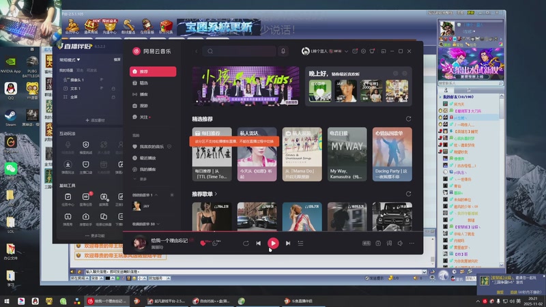Open the 每日推荐 card

click(212, 154)
